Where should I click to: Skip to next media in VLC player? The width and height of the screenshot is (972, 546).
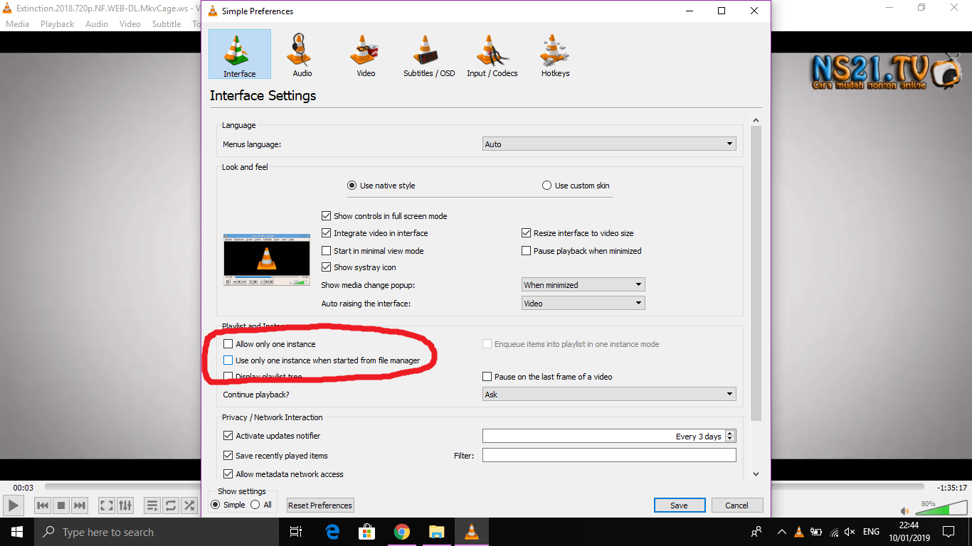pyautogui.click(x=80, y=505)
